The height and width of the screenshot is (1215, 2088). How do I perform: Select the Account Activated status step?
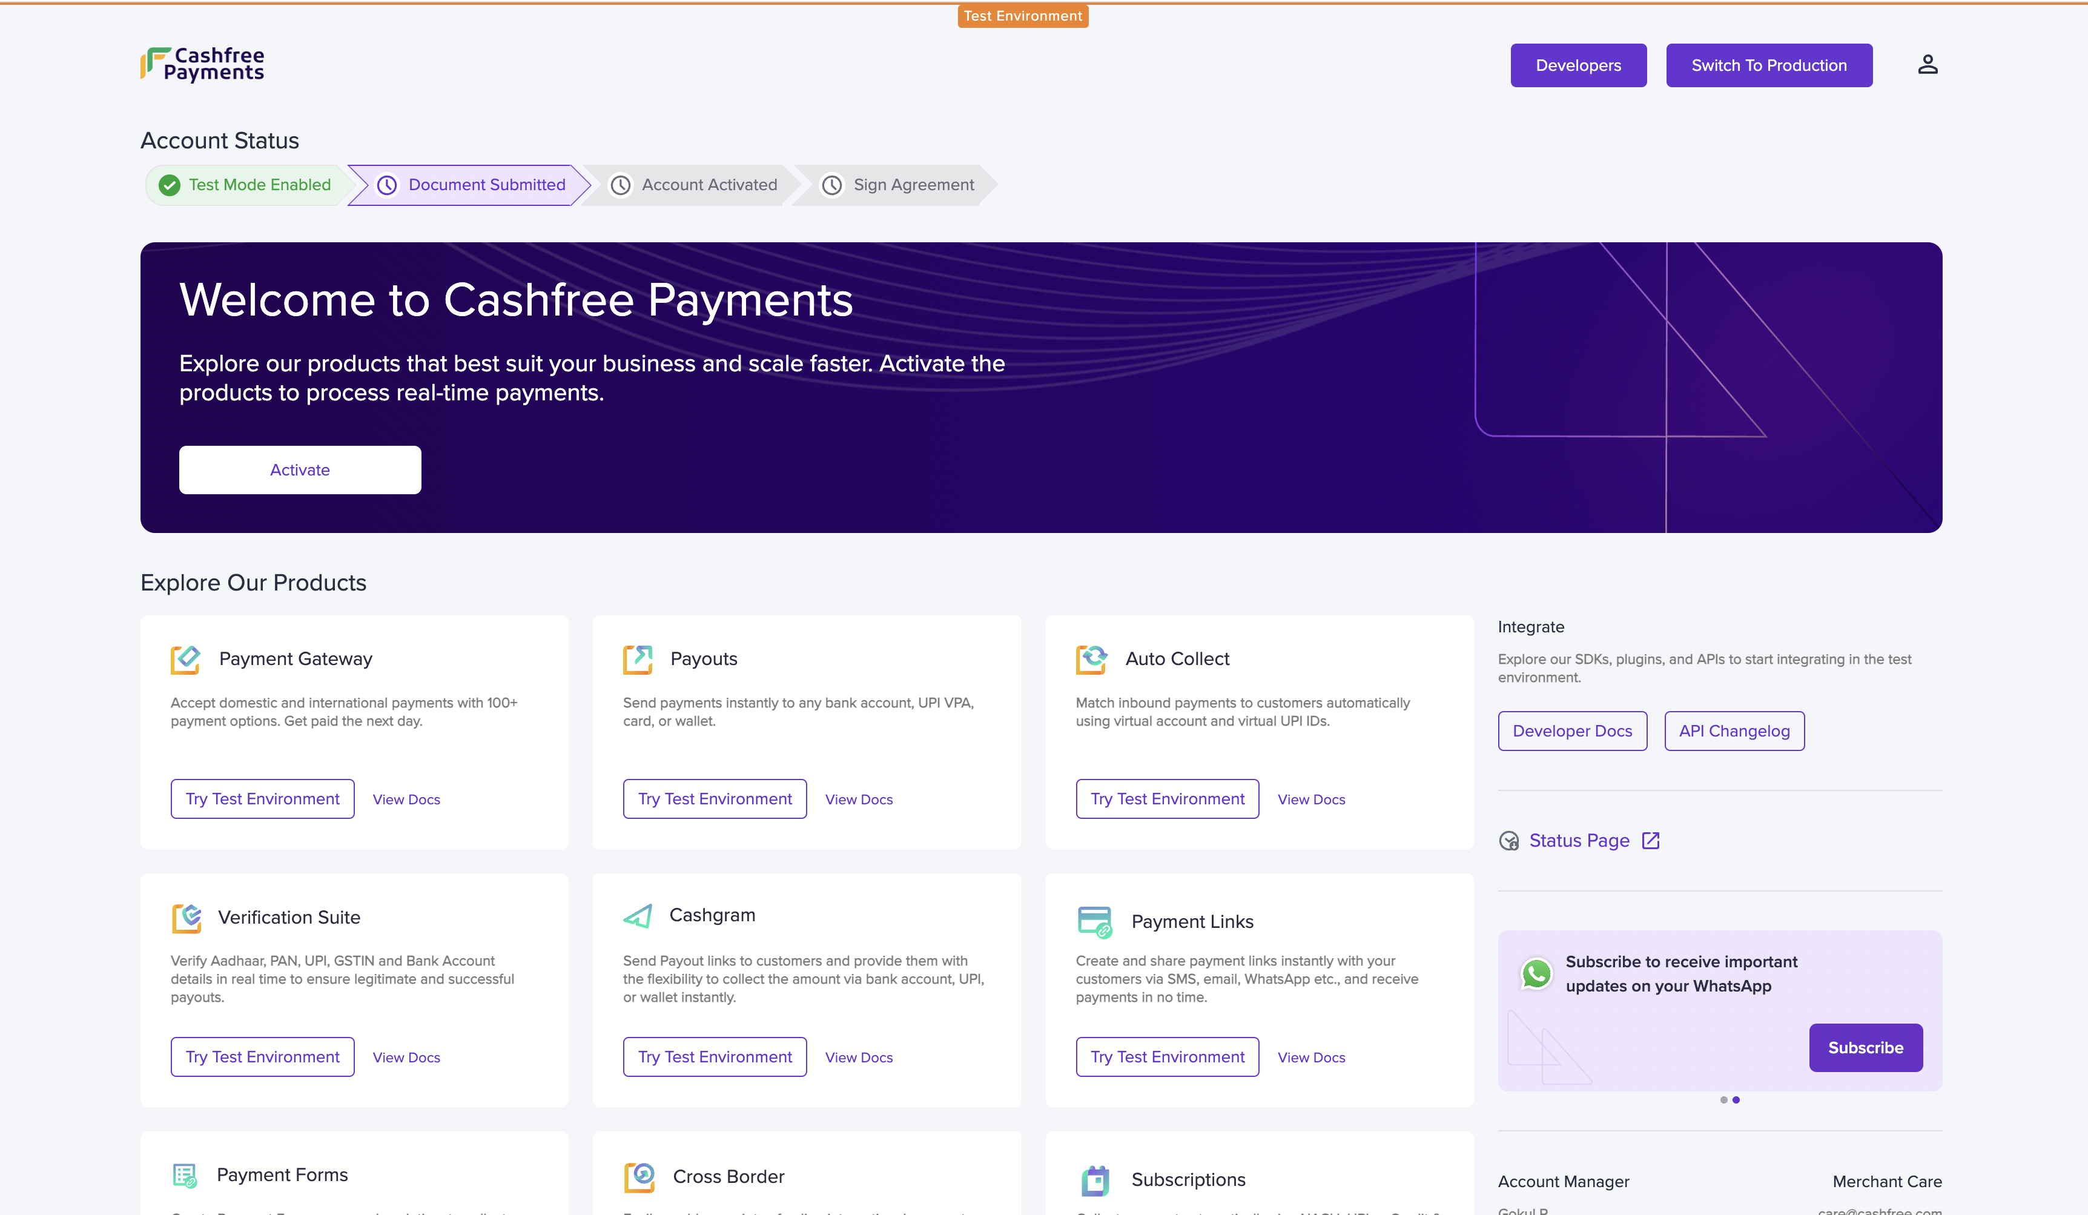click(695, 185)
